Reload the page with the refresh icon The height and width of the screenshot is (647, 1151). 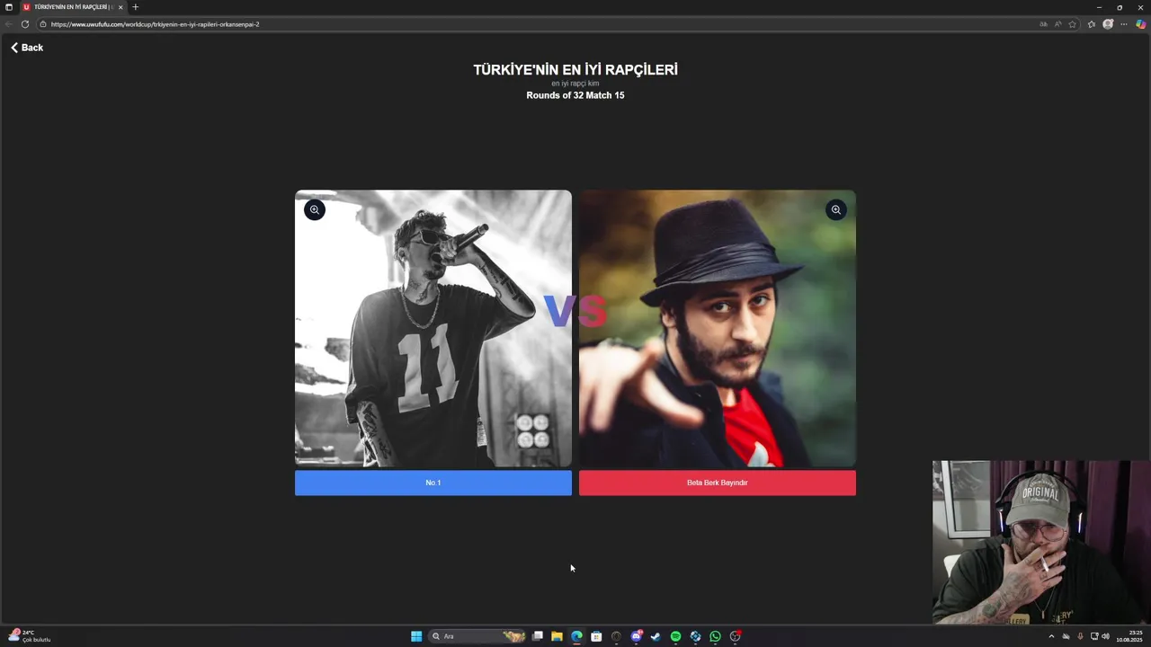(25, 24)
